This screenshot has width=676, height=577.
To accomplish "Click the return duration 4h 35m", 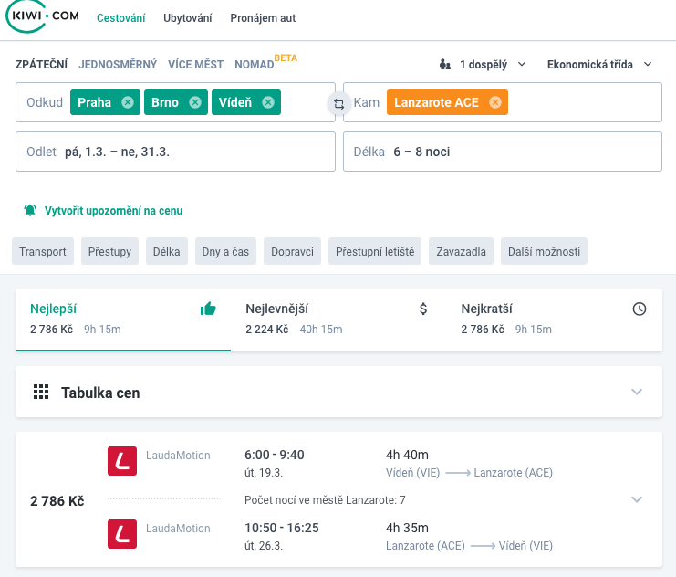I will pos(407,528).
